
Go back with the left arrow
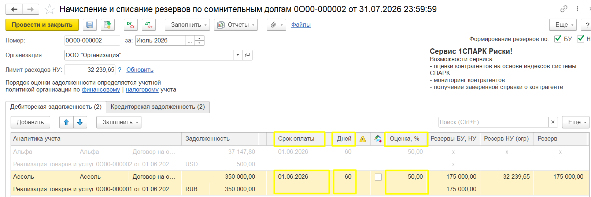point(14,9)
